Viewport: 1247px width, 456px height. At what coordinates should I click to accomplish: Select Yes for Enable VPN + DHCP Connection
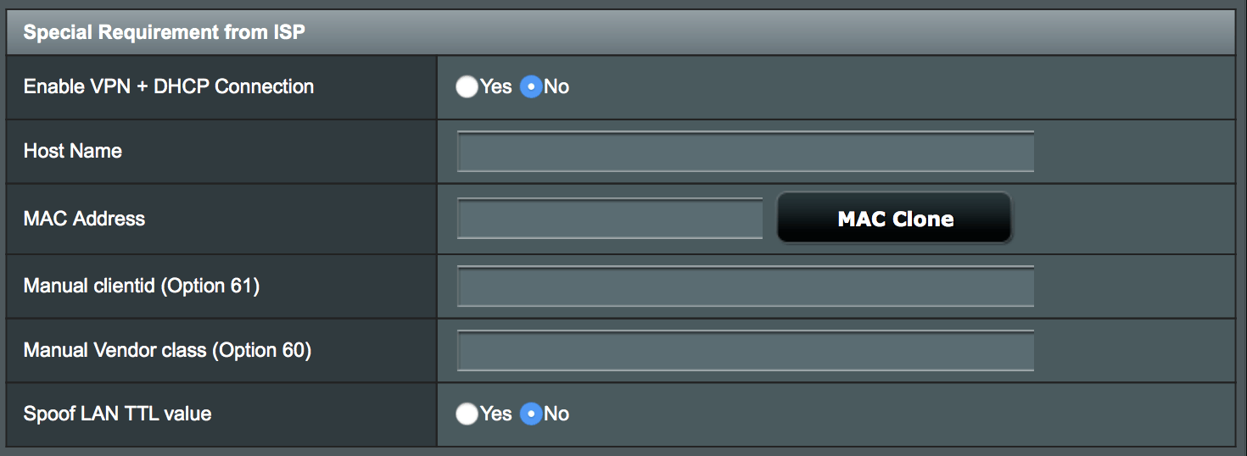tap(467, 87)
